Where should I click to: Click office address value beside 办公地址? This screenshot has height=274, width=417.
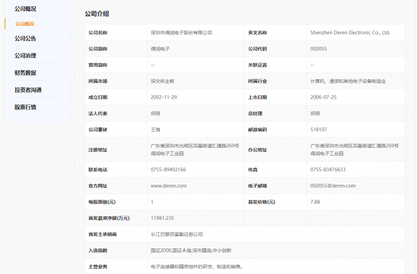click(355, 150)
